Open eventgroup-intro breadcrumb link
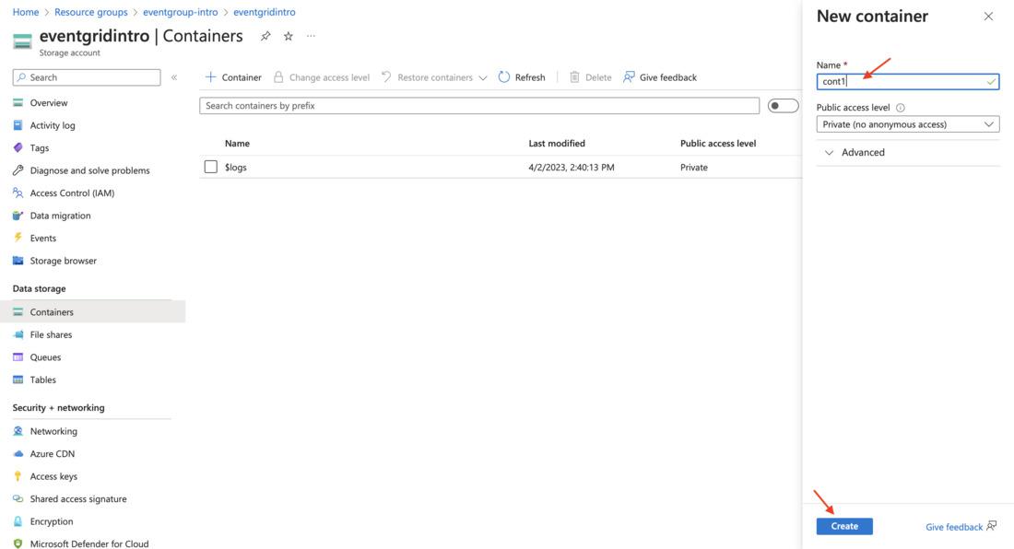Screen dimensions: 1014x549 [x=181, y=12]
